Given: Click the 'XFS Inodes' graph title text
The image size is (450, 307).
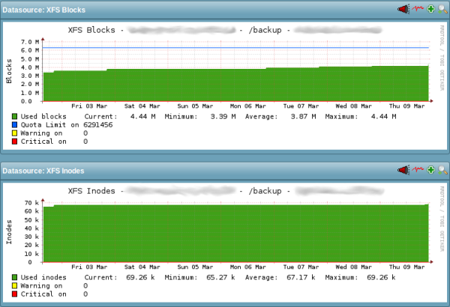Looking at the screenshot, I should pyautogui.click(x=91, y=191).
